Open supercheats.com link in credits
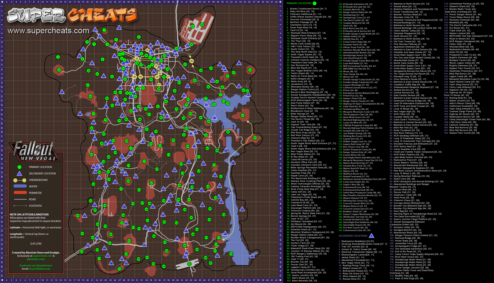494x283 pixels. point(43,256)
